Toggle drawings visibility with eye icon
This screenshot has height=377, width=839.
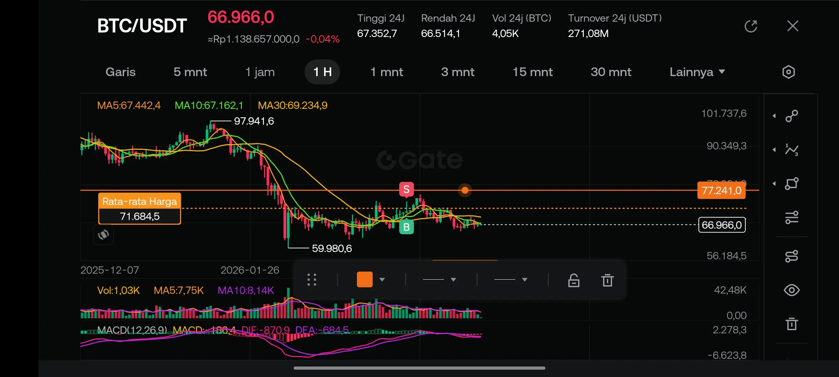tap(791, 290)
